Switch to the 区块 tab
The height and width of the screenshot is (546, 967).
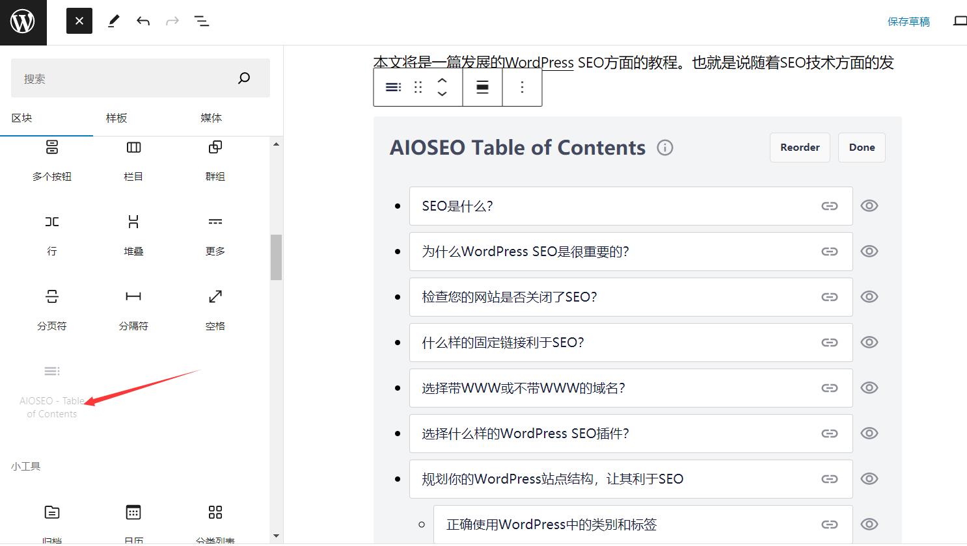click(x=21, y=118)
